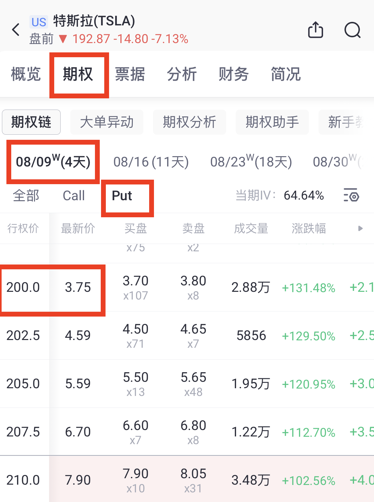Tap the 特斯拉(TSLA) stock title

point(94,21)
